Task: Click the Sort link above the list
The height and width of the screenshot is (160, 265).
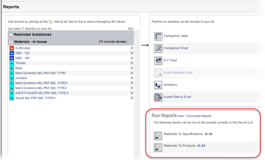Action: tap(131, 28)
